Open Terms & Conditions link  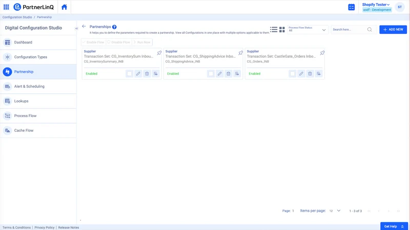point(16,227)
